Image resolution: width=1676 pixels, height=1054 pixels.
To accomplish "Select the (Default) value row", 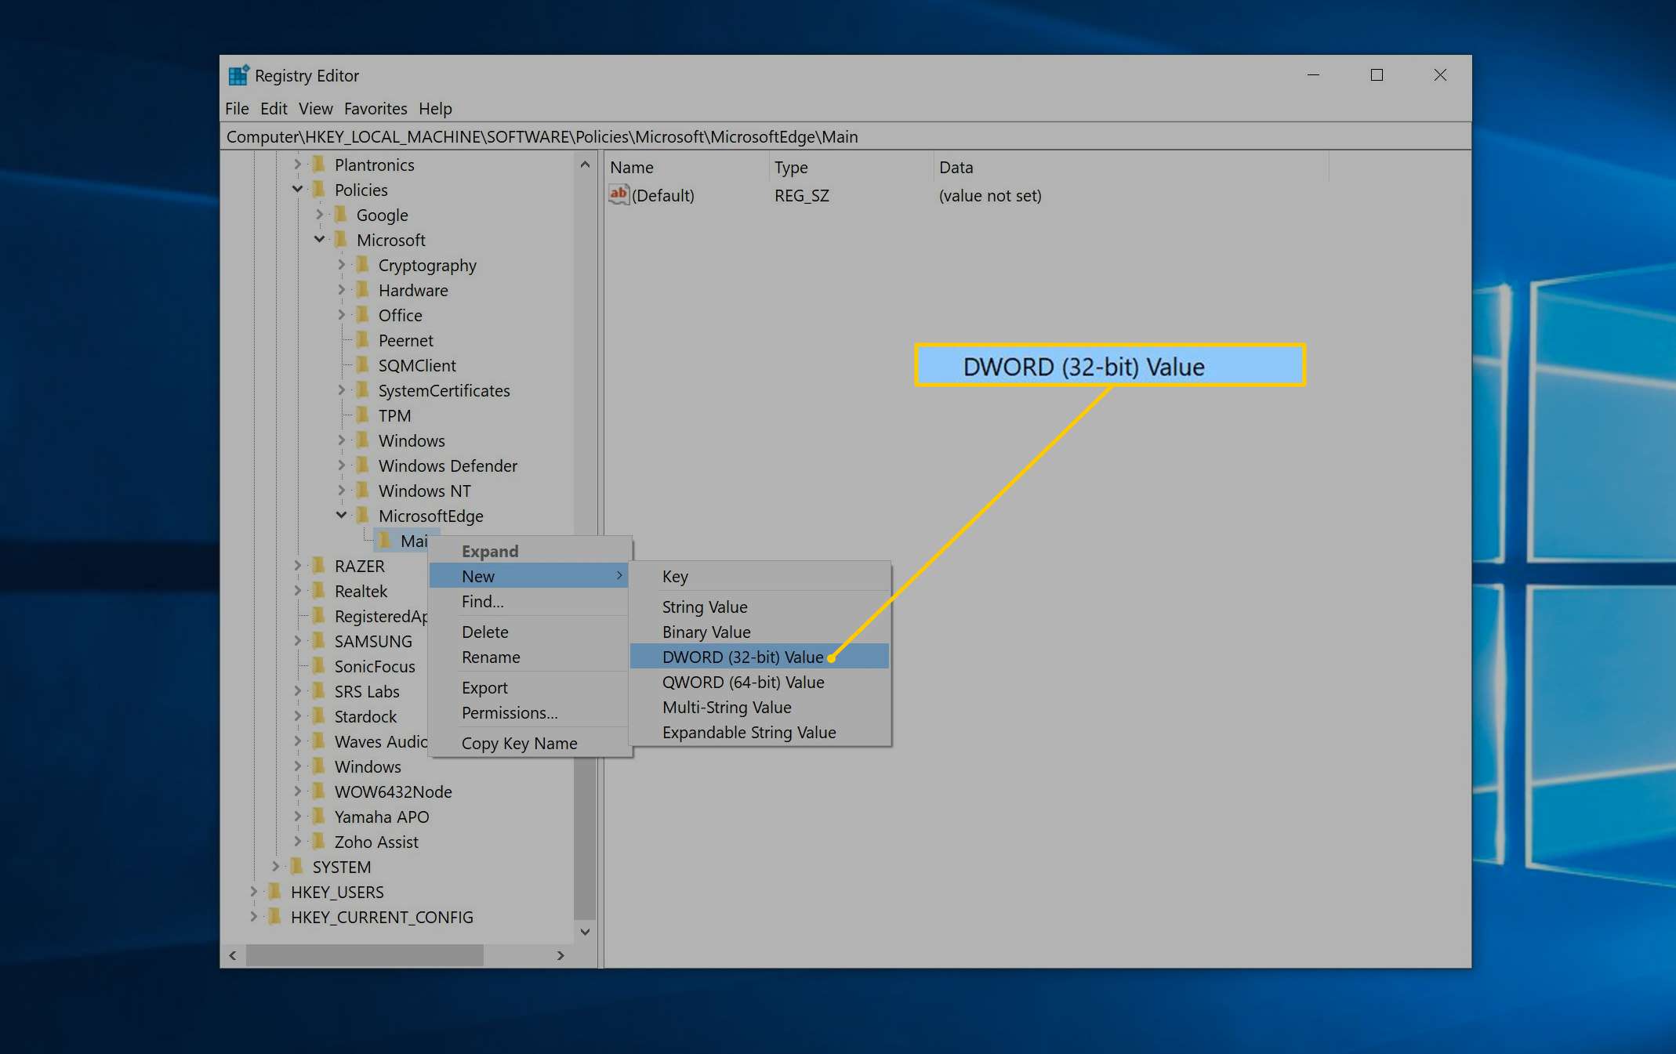I will 968,195.
